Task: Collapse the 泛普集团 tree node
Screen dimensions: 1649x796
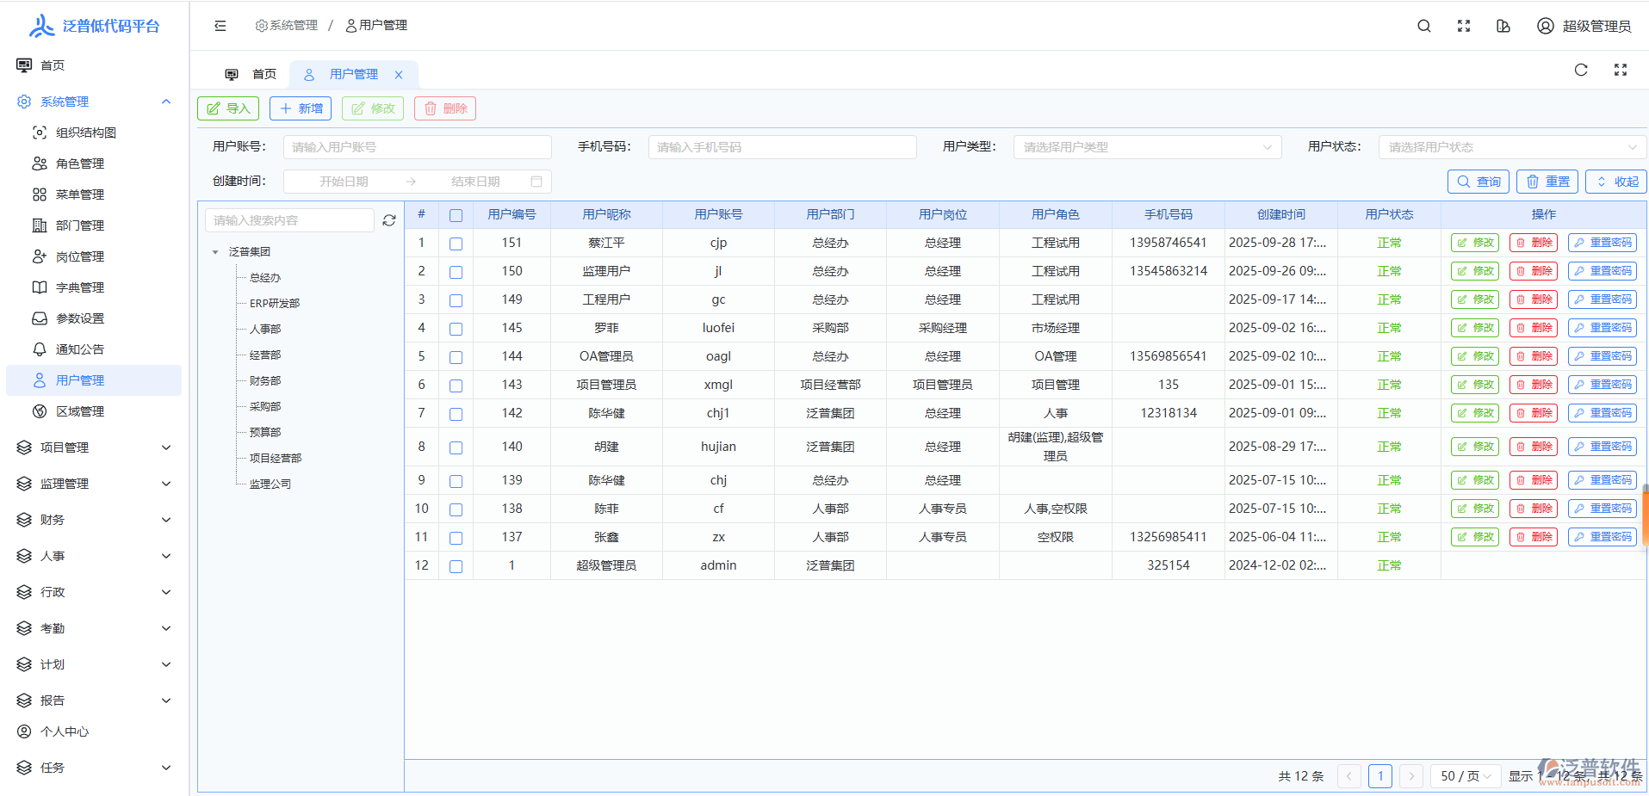Action: point(215,250)
